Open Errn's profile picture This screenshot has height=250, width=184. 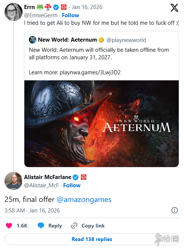point(13,12)
